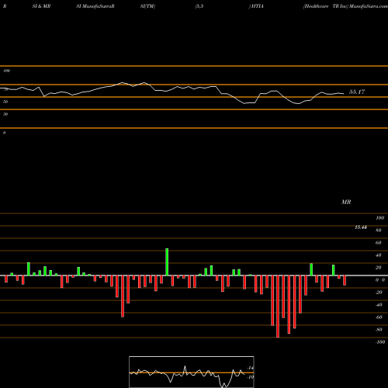Click the deepest red MR bar reaching -100
388x388 pixels.
(278, 307)
